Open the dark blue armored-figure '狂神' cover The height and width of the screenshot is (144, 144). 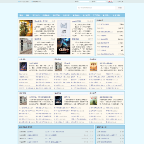click(x=64, y=46)
